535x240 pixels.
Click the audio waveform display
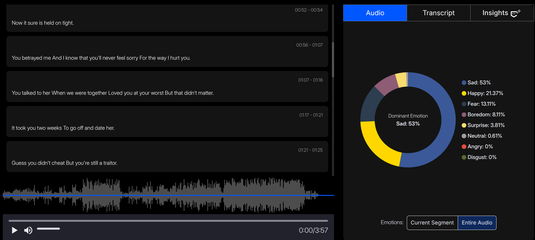click(x=168, y=195)
